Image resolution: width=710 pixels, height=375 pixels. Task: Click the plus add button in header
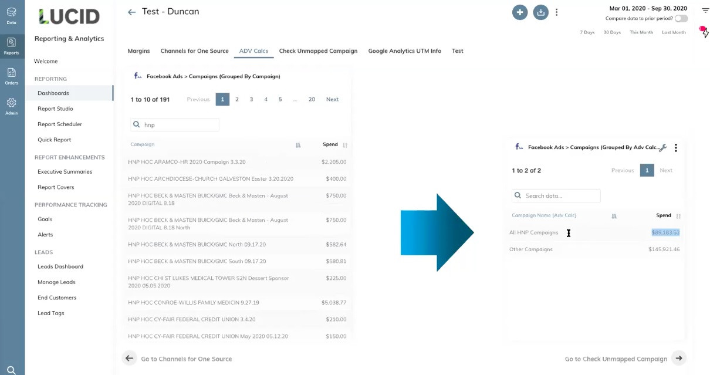pyautogui.click(x=519, y=12)
